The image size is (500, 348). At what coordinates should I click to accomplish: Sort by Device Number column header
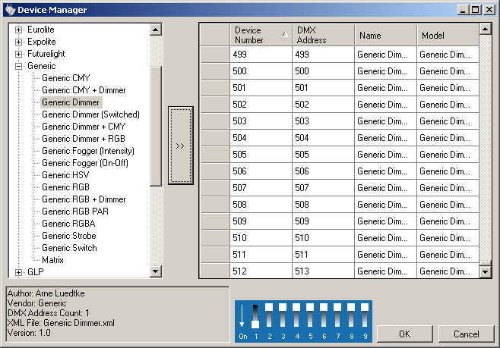[258, 35]
